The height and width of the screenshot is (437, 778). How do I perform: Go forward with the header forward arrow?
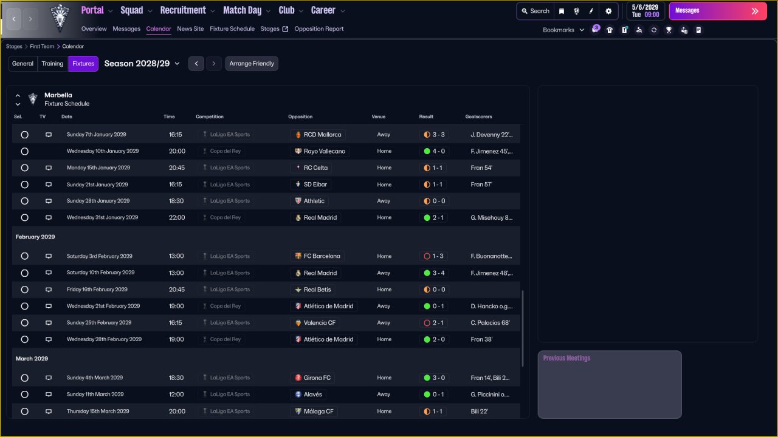30,19
